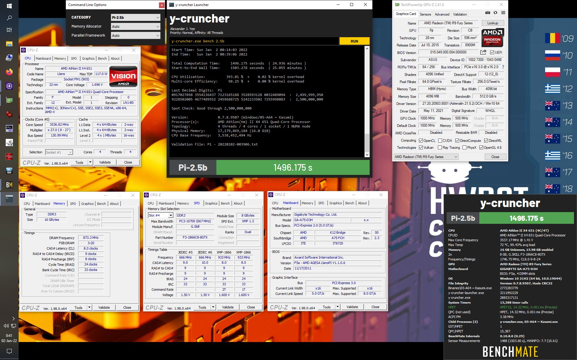The image size is (577, 360).
Task: Expand Tools dropdown arrow in CPU-Z CPU window
Action: (x=90, y=162)
